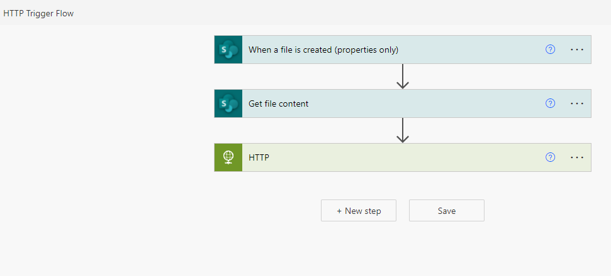Click the plus sign in New step
Screen dimensions: 611x276
click(339, 211)
